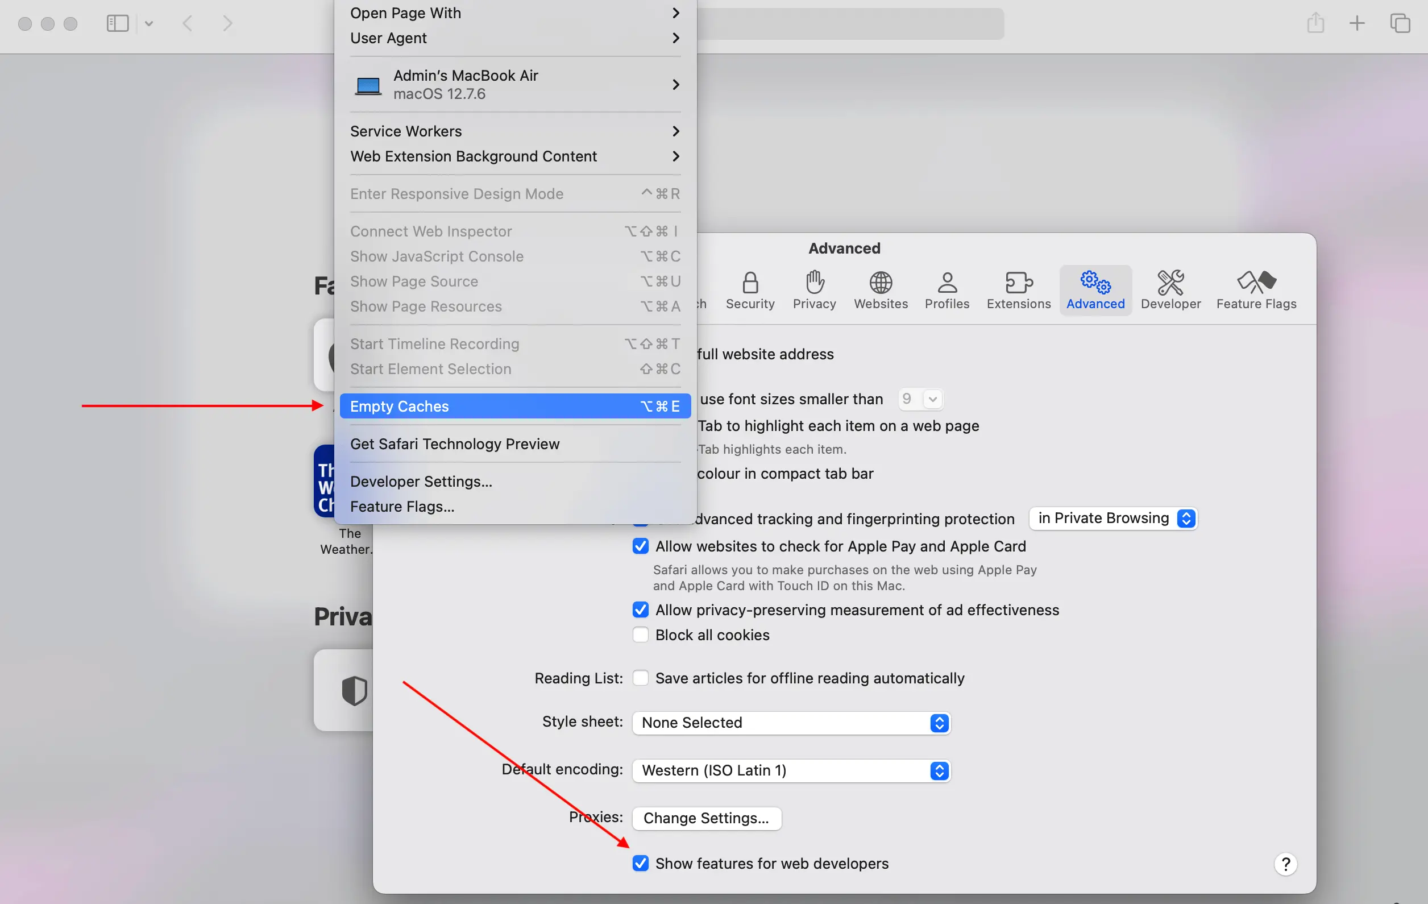
Task: Open the Websites settings pane
Action: [880, 291]
